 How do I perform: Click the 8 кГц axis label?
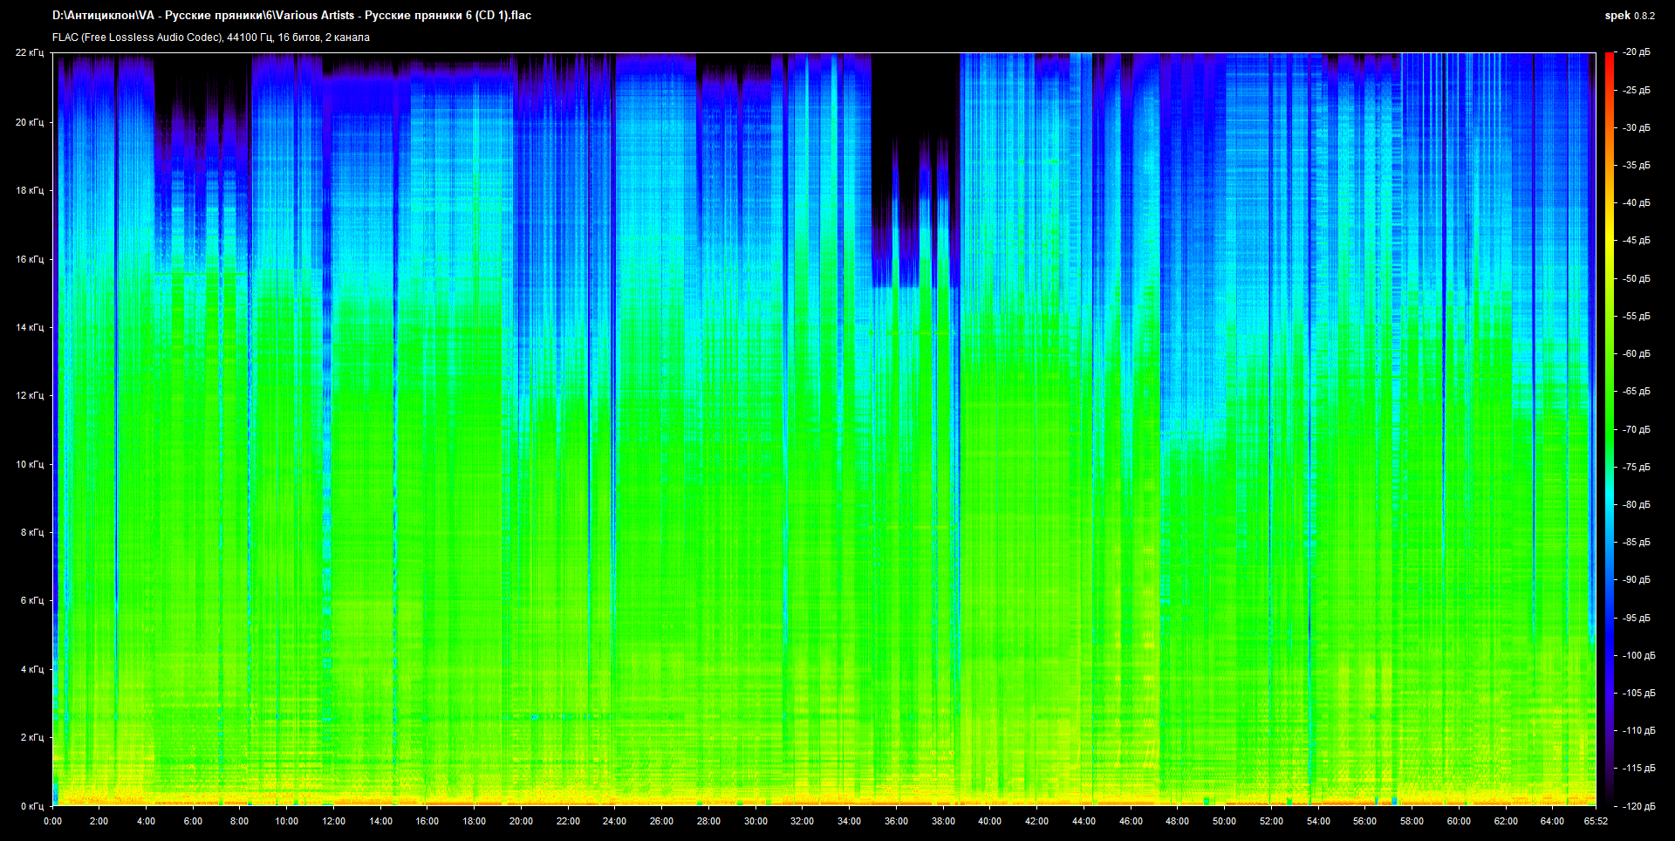click(32, 532)
